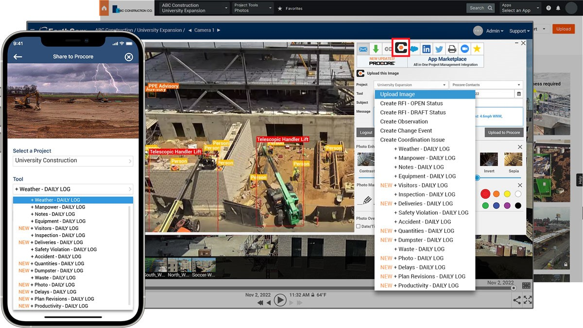
Task: Open the Select an App dropdown
Action: [x=520, y=8]
